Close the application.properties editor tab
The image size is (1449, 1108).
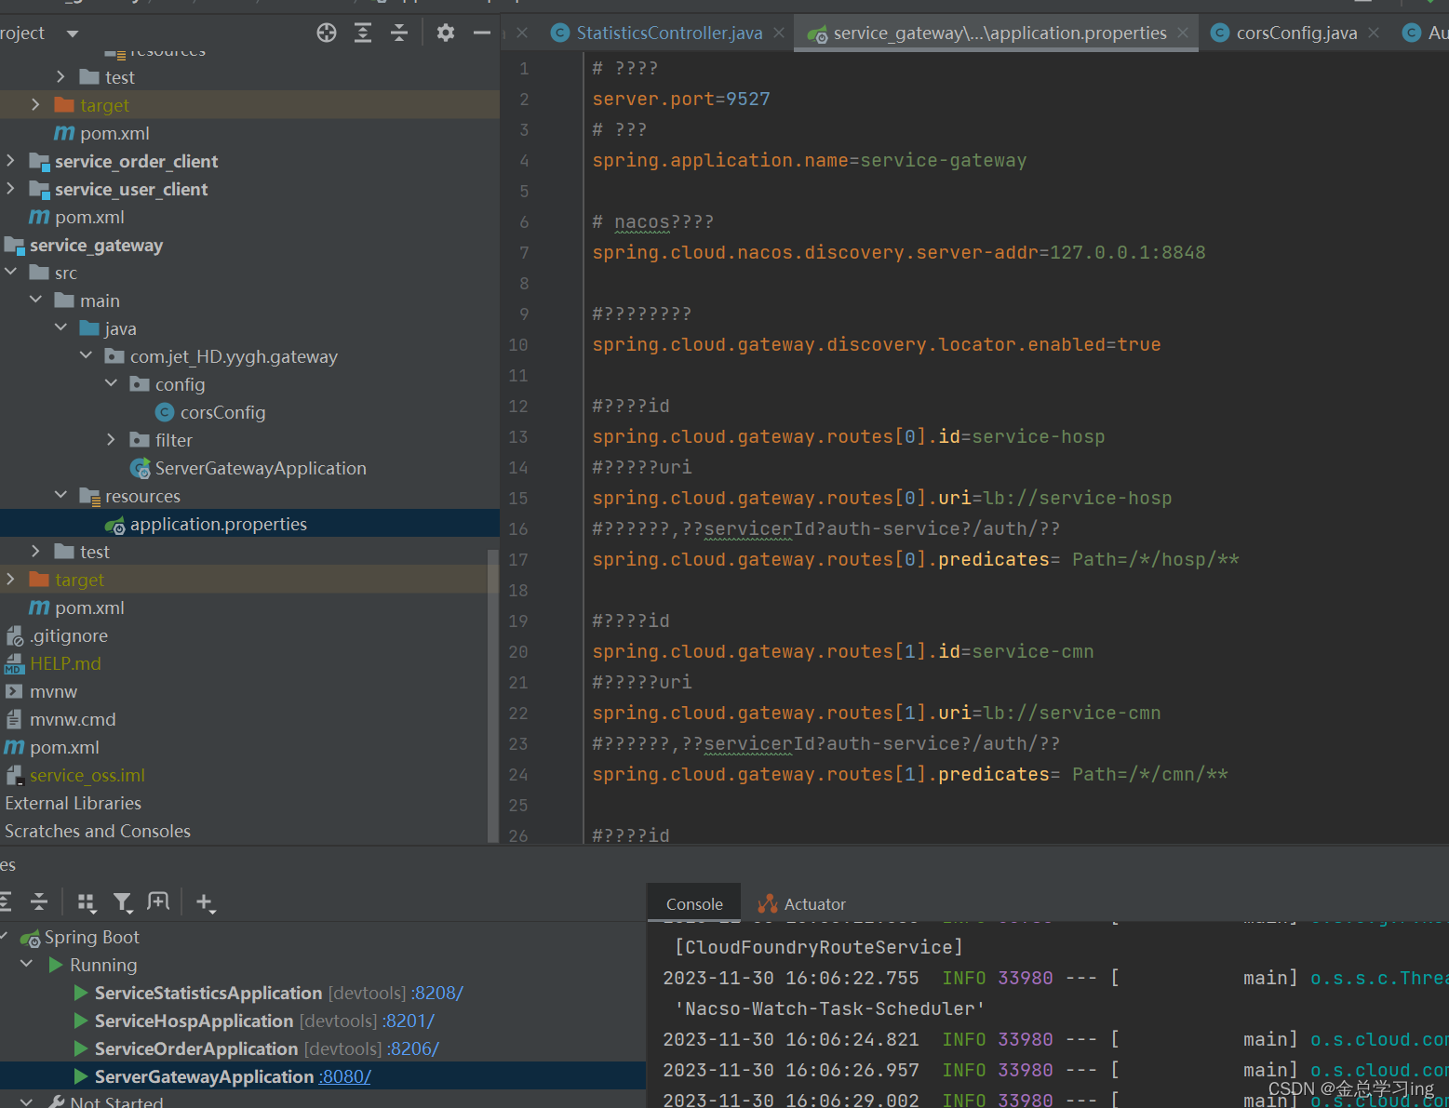tap(1183, 33)
